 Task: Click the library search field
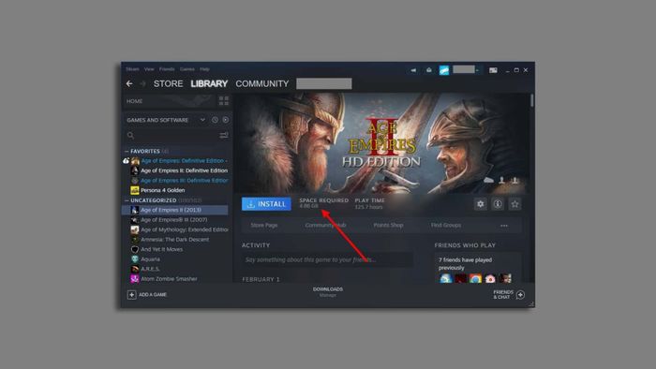click(x=176, y=135)
